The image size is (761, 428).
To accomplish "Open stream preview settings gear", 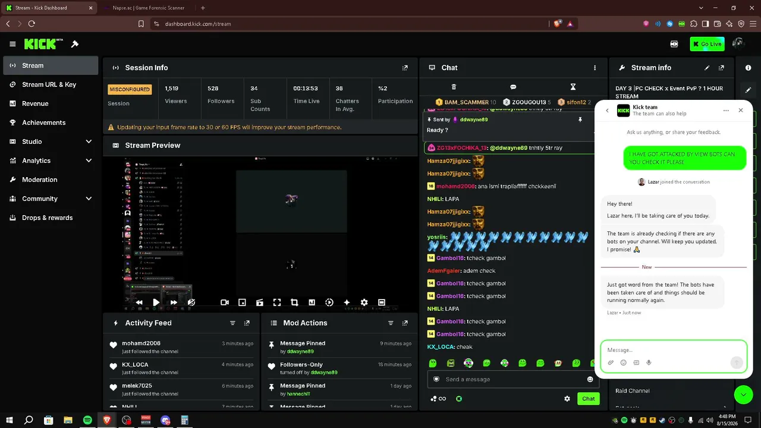I will [x=364, y=303].
